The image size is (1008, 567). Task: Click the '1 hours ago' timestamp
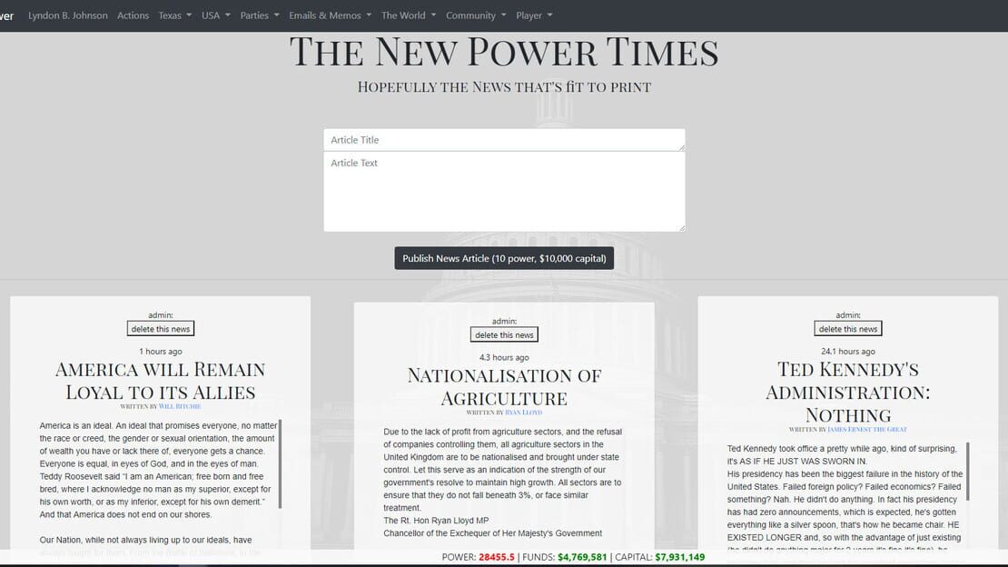click(161, 352)
